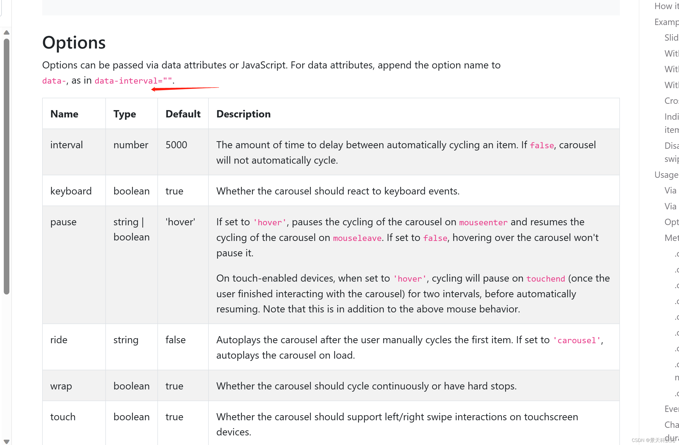This screenshot has width=679, height=445.
Task: Open the 'Examp' sidebar navigation link
Action: pyautogui.click(x=666, y=22)
